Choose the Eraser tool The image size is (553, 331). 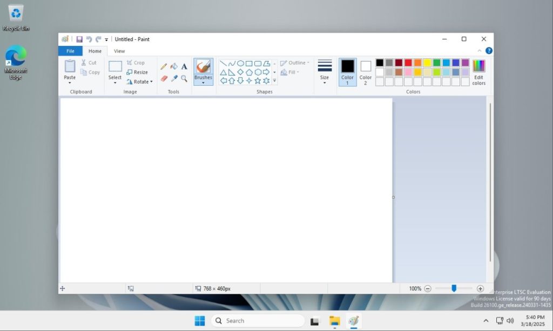164,78
